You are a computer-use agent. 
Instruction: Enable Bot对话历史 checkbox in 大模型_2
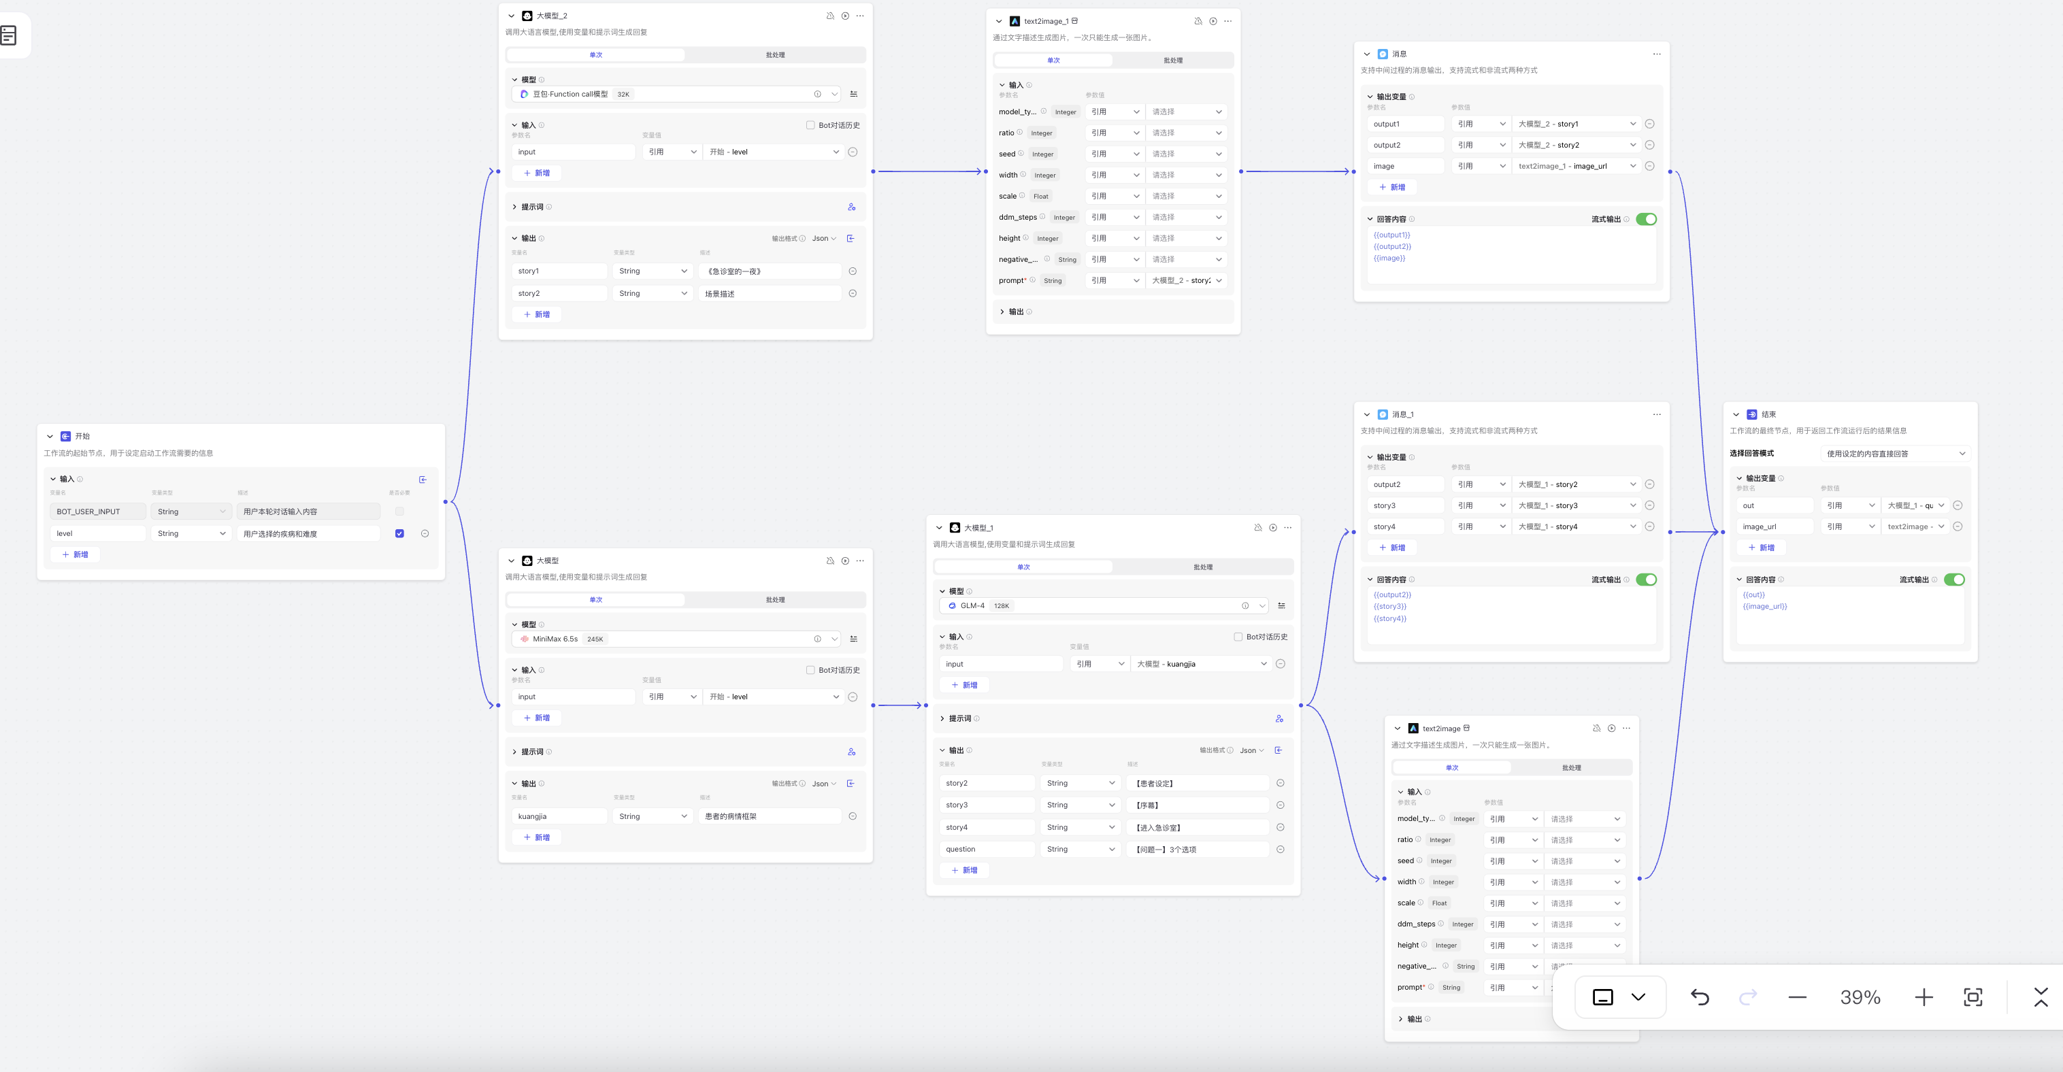pyautogui.click(x=810, y=126)
